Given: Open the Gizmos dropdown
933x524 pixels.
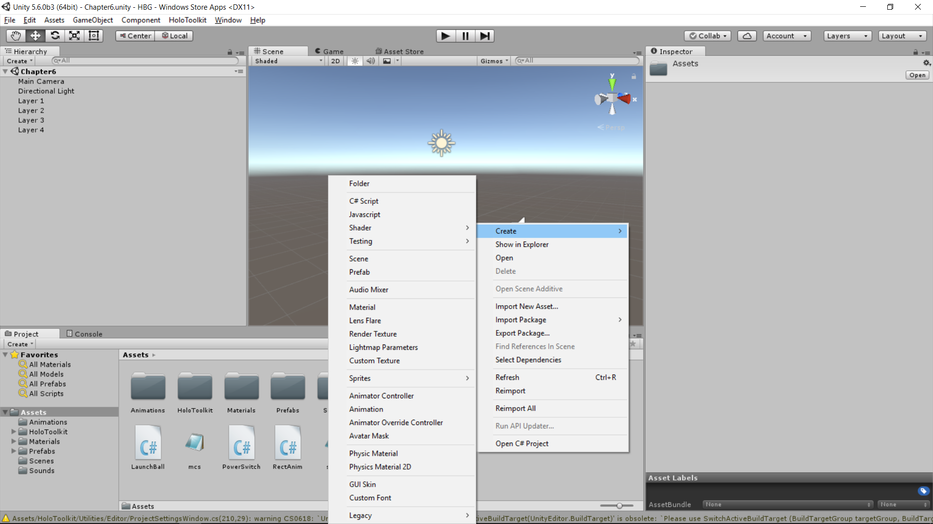Looking at the screenshot, I should pyautogui.click(x=494, y=61).
